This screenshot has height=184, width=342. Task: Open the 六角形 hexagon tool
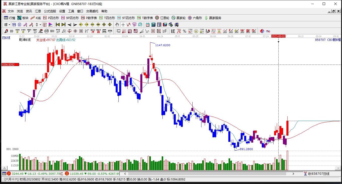click(195, 18)
